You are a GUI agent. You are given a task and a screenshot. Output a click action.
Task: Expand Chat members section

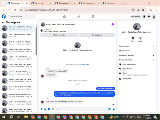tap(137, 51)
